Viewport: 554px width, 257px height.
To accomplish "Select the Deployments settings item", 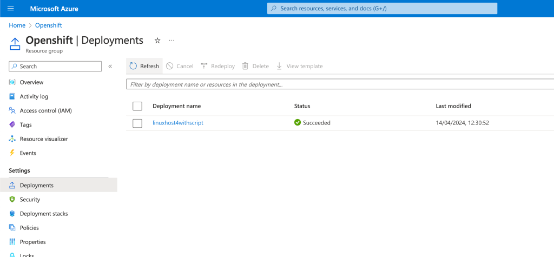I will pos(58,185).
